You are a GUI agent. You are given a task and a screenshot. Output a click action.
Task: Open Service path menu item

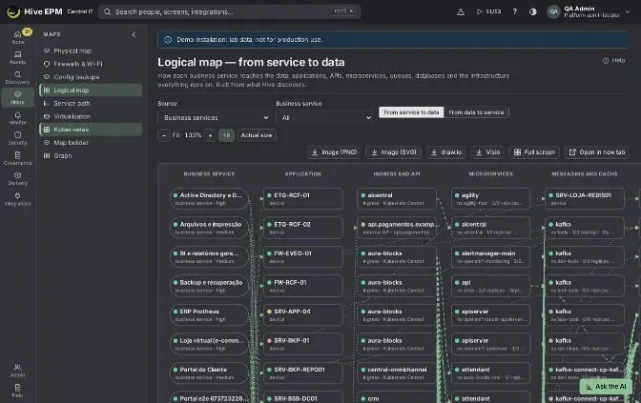click(x=91, y=103)
